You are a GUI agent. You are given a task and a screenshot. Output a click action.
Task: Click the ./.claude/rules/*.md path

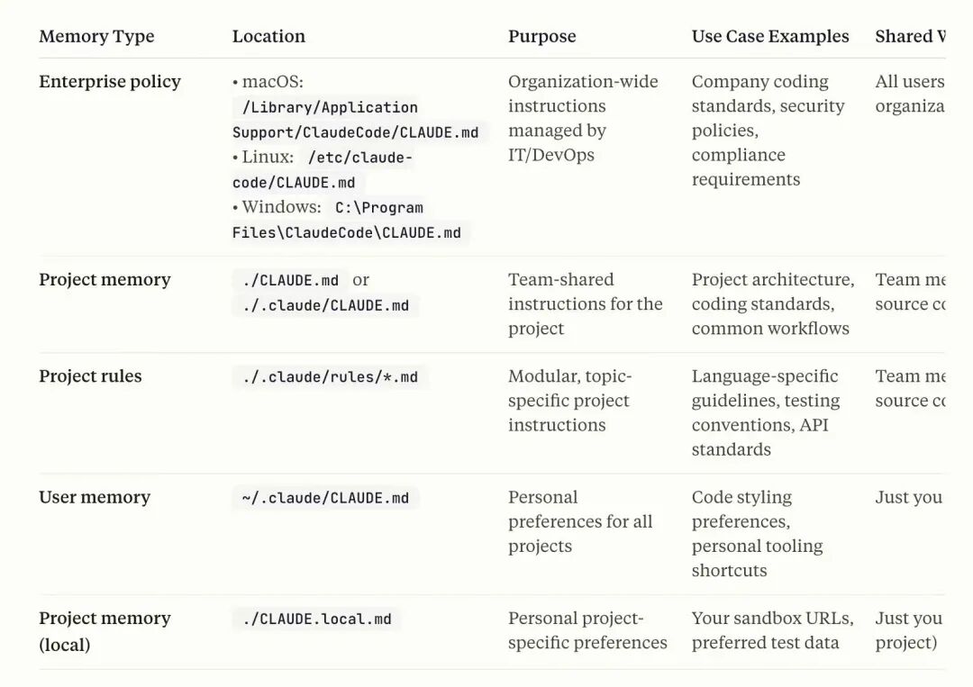pos(330,377)
